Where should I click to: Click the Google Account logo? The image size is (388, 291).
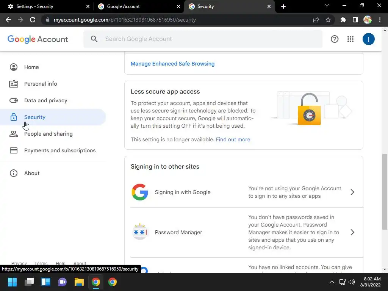point(38,39)
